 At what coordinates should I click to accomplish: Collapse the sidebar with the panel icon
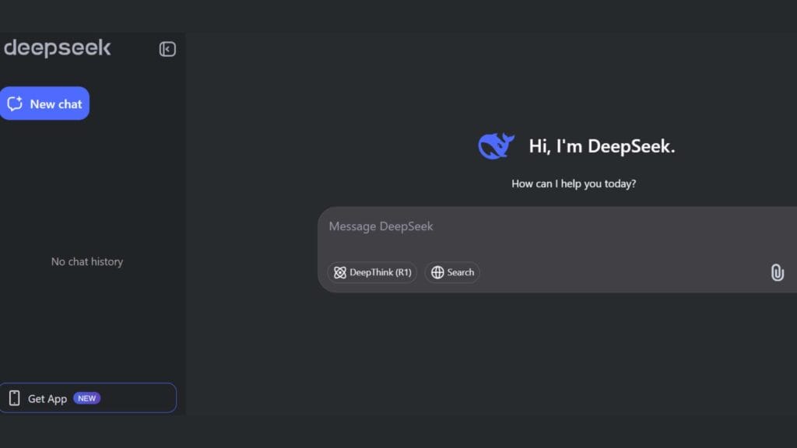pyautogui.click(x=167, y=49)
